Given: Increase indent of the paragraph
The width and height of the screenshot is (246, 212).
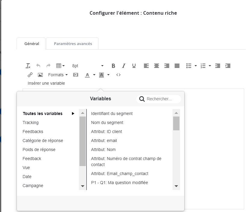Looking at the screenshot, I should tap(228, 66).
